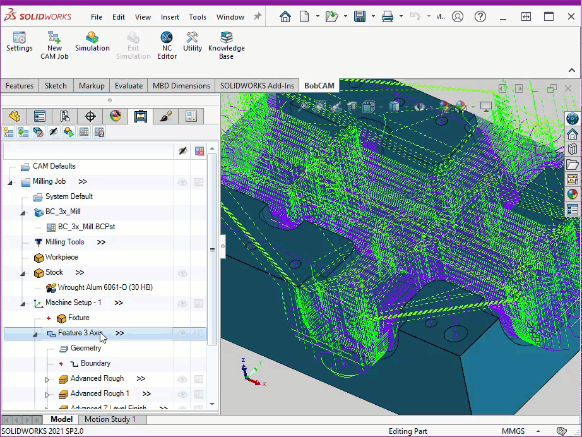Launch the Simulation tool
582x437 pixels.
coord(92,41)
